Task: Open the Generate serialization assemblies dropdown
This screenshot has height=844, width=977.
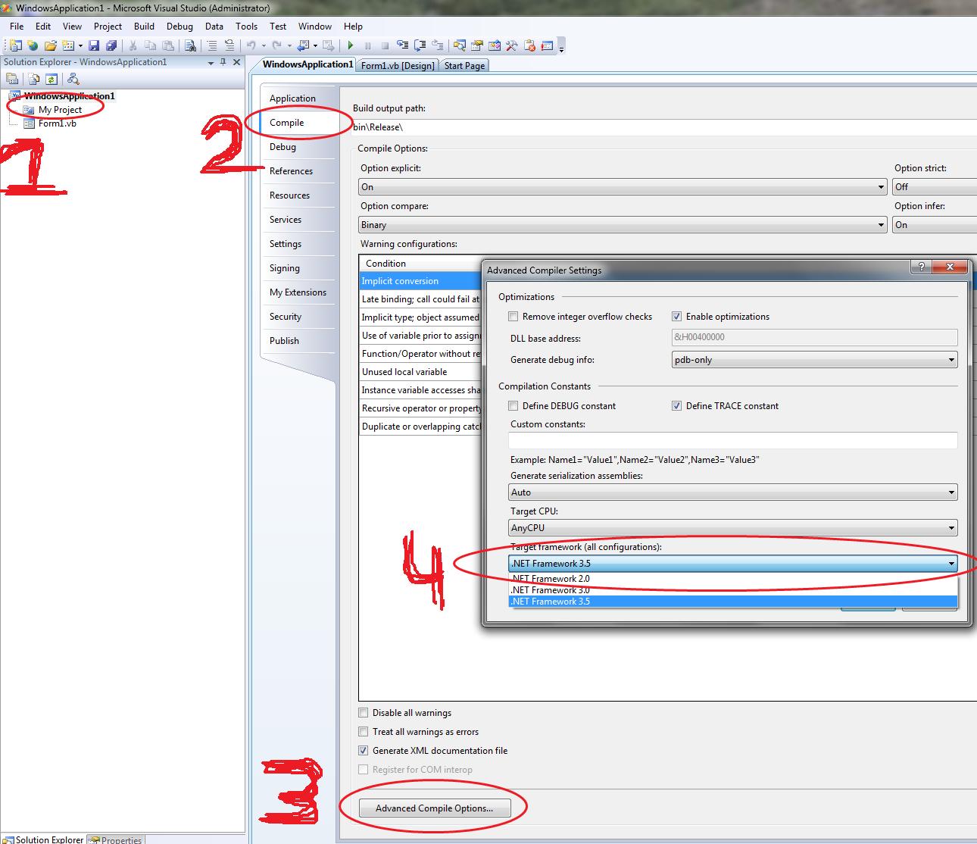Action: coord(733,492)
